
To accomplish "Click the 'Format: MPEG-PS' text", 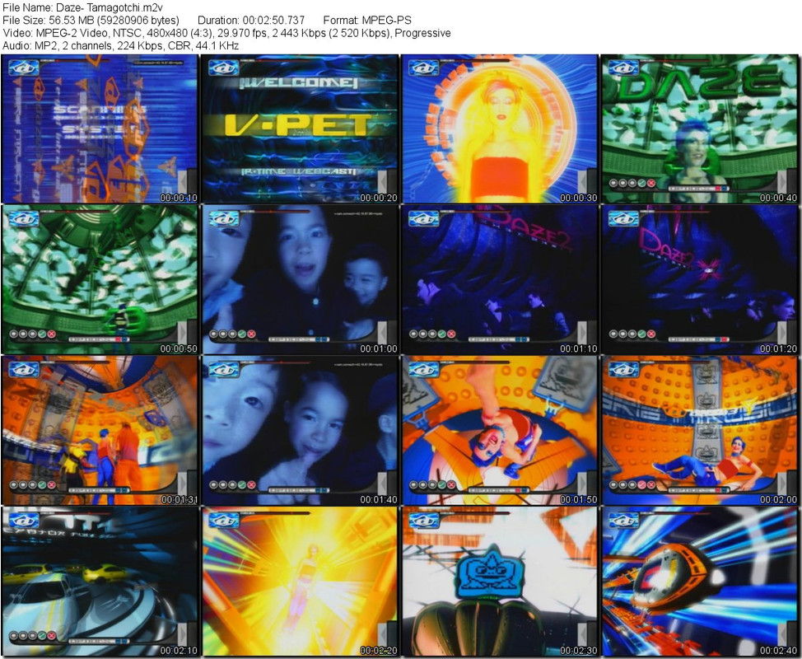I will [367, 21].
